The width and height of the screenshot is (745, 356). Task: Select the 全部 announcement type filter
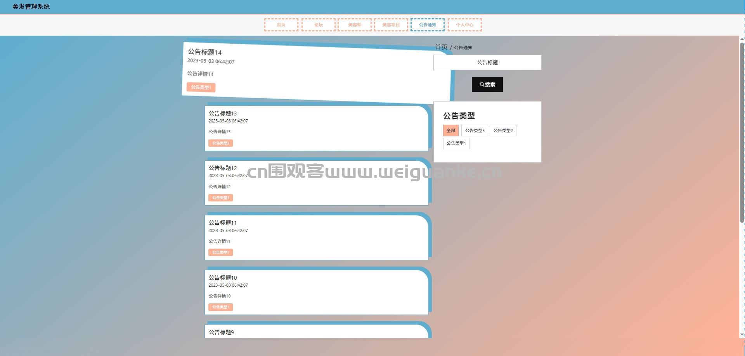(451, 131)
